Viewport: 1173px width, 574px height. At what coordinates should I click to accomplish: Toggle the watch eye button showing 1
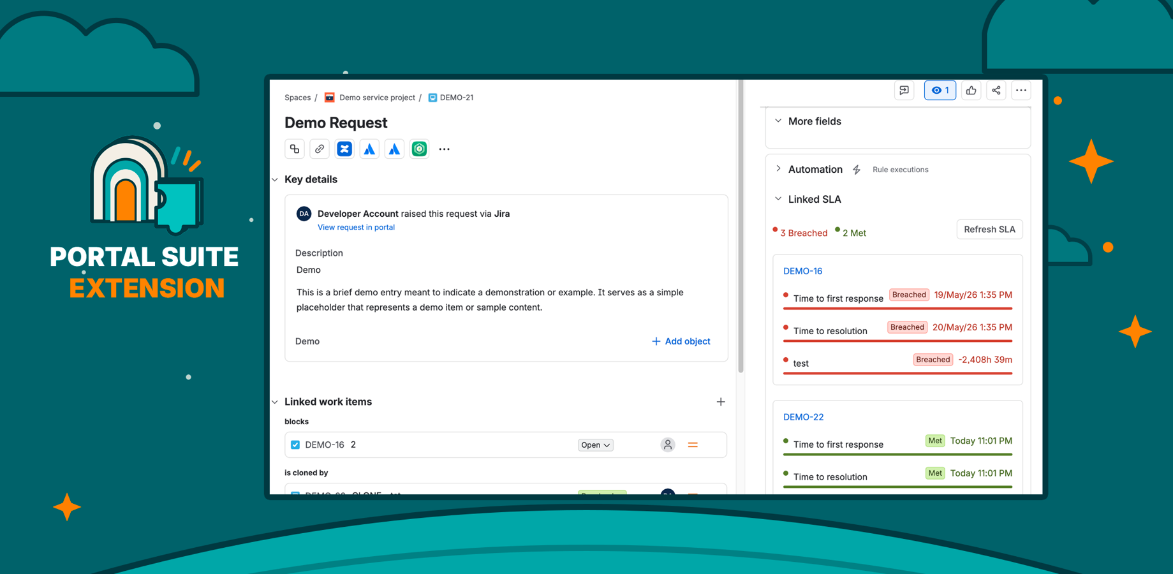click(940, 91)
